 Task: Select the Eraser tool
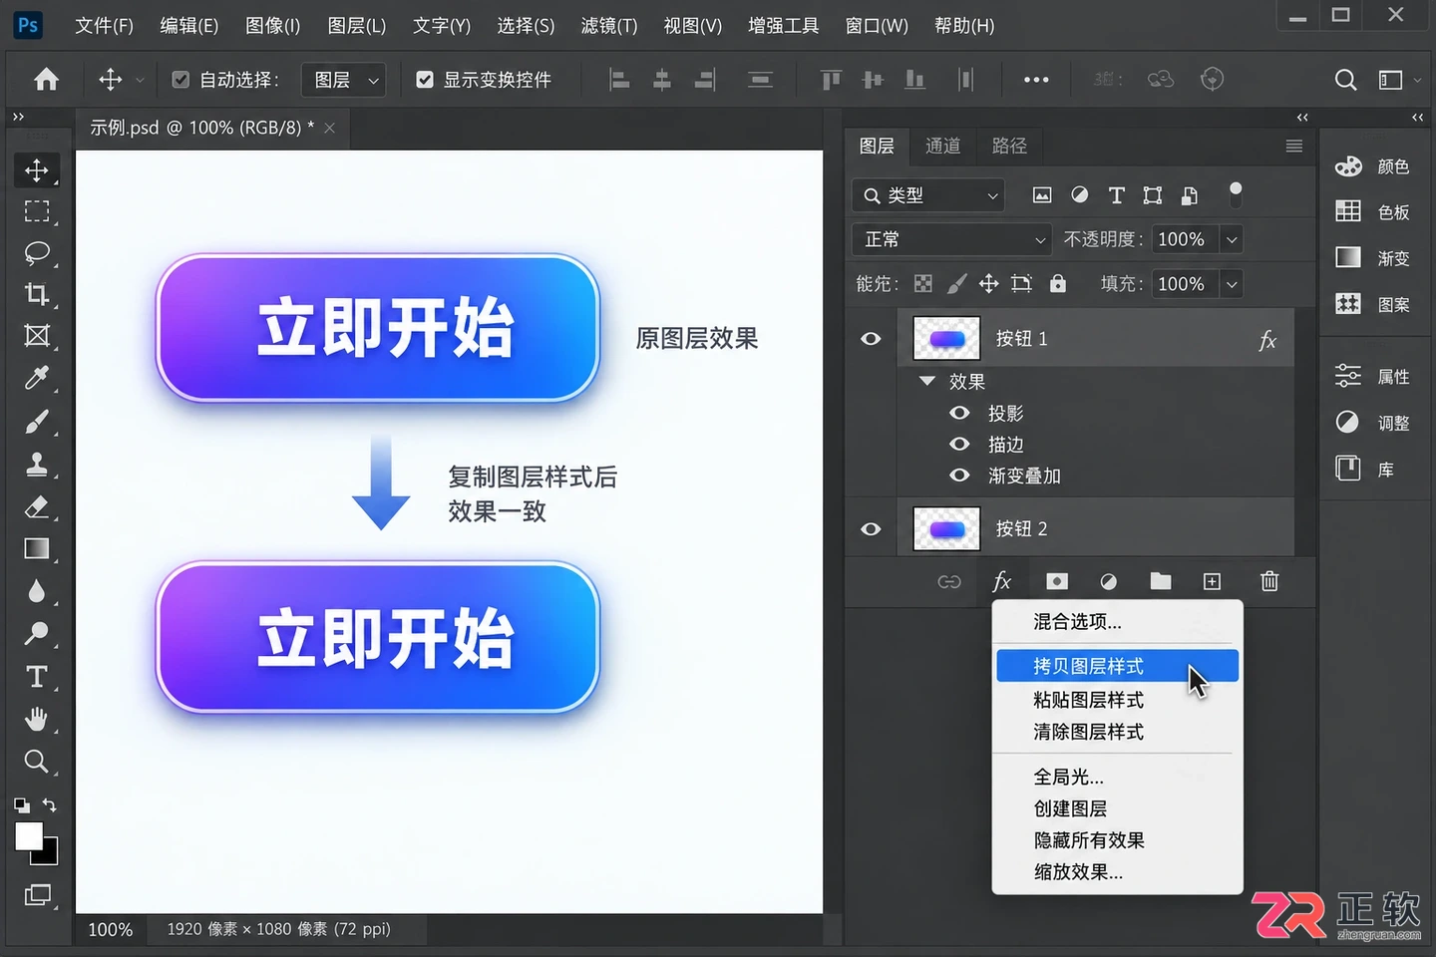pos(37,506)
